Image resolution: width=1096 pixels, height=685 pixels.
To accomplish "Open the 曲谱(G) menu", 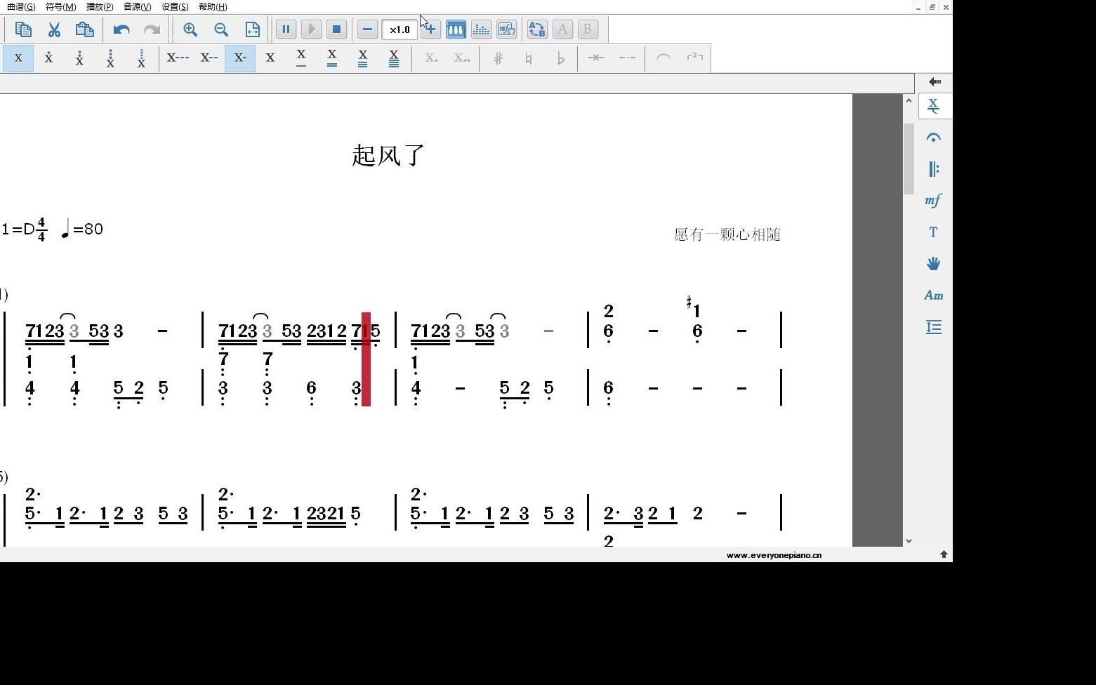I will coord(21,6).
